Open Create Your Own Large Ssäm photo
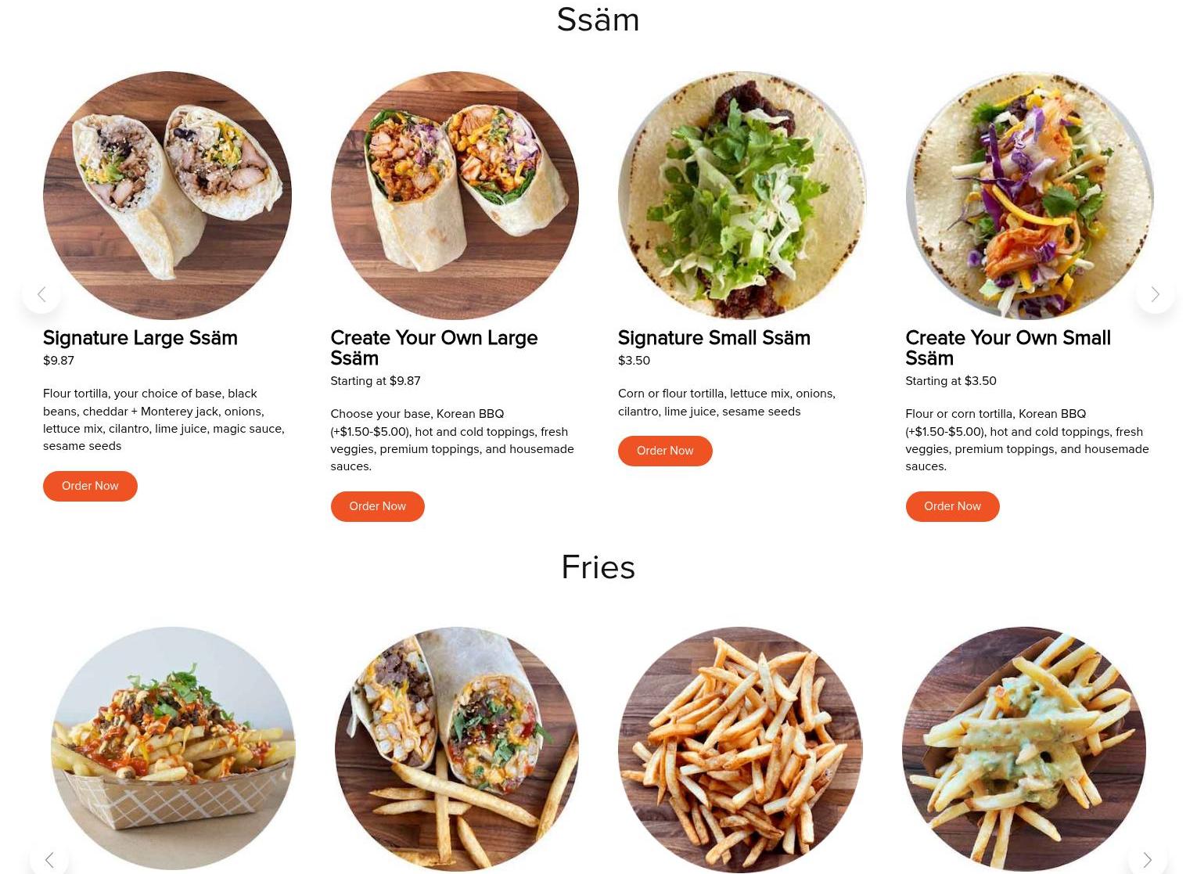The image size is (1197, 874). [x=455, y=196]
